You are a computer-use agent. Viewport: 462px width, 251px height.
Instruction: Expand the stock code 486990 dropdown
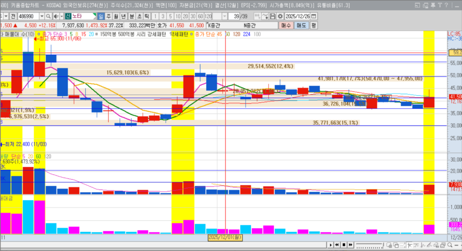click(43, 16)
